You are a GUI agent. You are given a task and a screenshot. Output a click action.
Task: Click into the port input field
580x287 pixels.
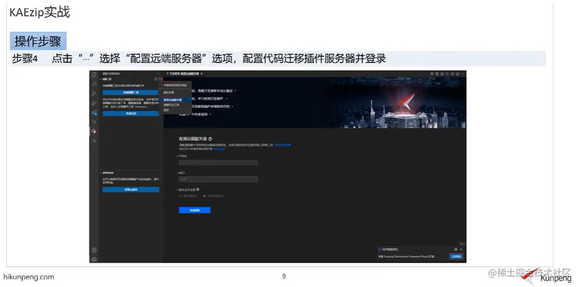[x=218, y=180]
